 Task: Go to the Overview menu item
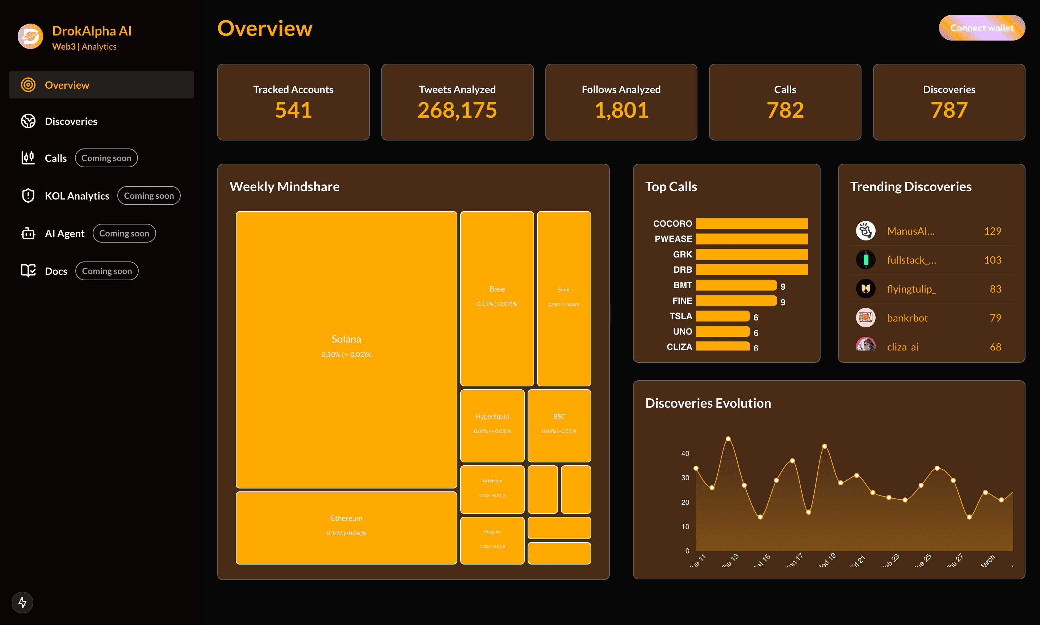point(101,85)
